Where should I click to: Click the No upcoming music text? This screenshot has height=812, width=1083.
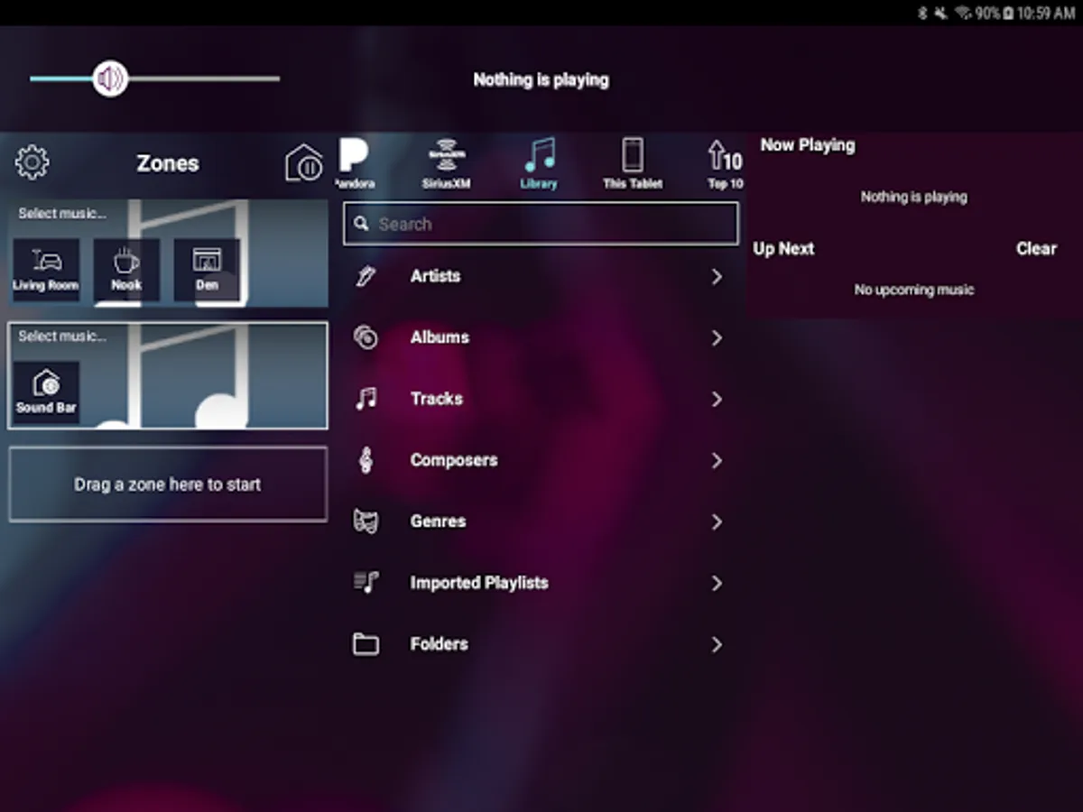click(x=914, y=291)
